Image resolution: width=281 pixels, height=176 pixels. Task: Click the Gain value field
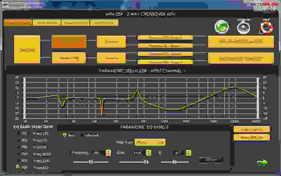coord(139,153)
